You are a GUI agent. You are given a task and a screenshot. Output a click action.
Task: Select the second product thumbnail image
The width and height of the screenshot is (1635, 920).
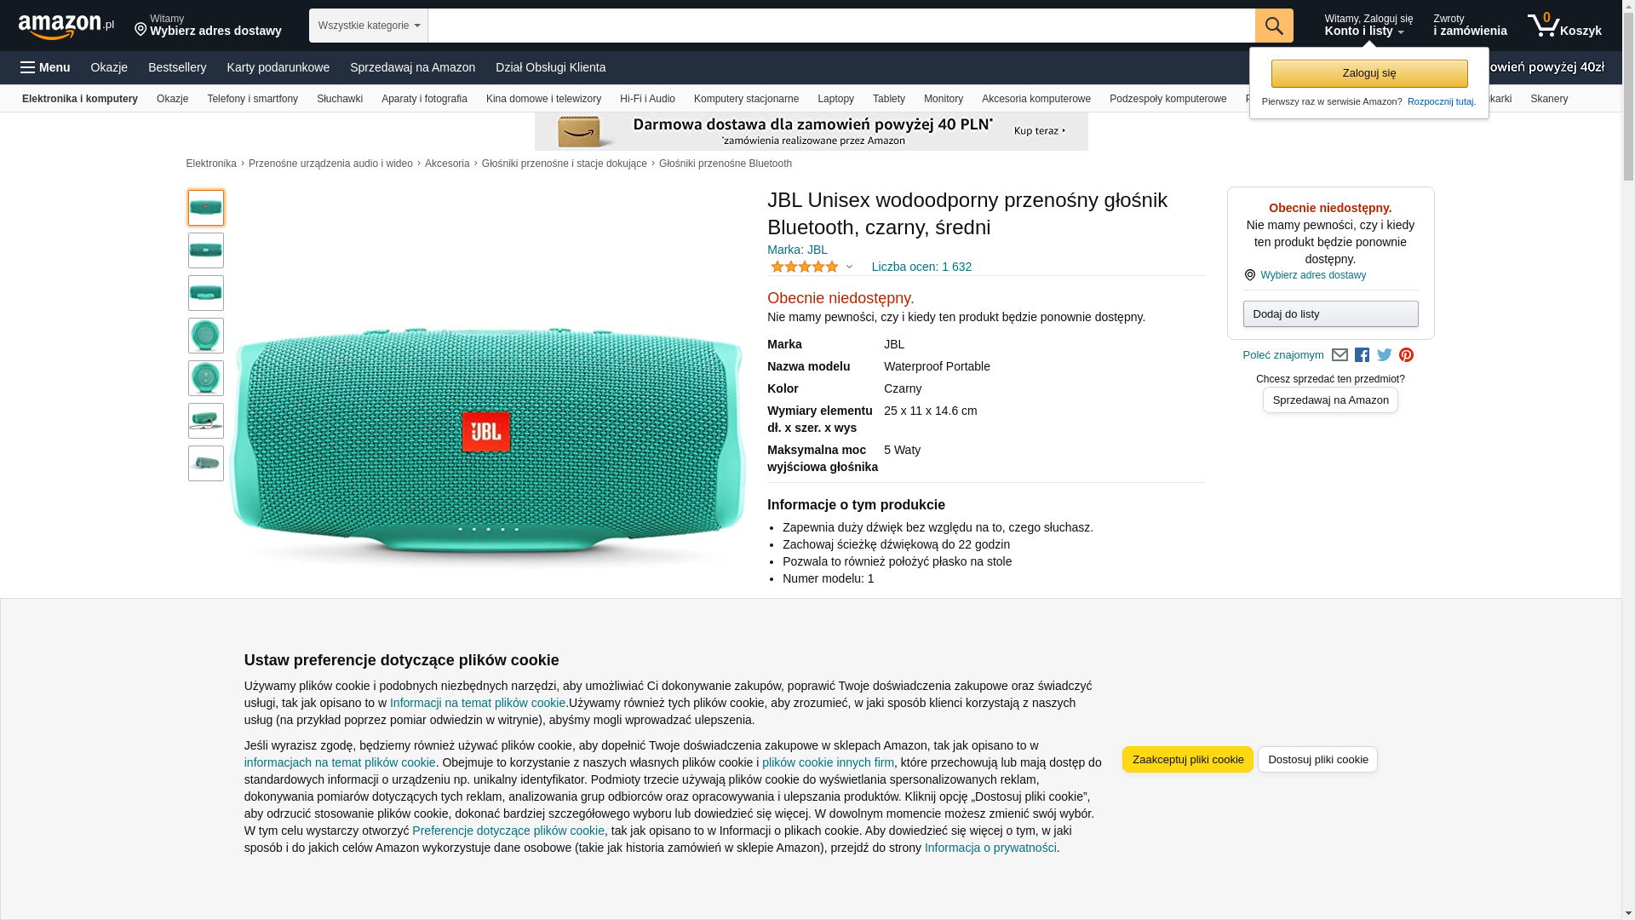pos(206,250)
